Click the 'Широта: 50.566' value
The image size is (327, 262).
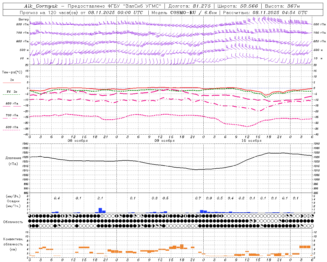tap(238, 6)
